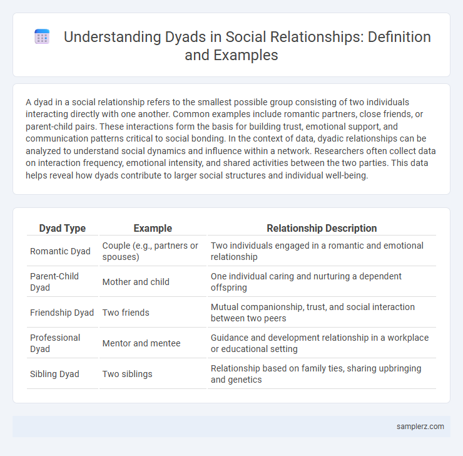The height and width of the screenshot is (456, 463).
Task: Click the 'Two friends' cell
Action: click(x=153, y=313)
